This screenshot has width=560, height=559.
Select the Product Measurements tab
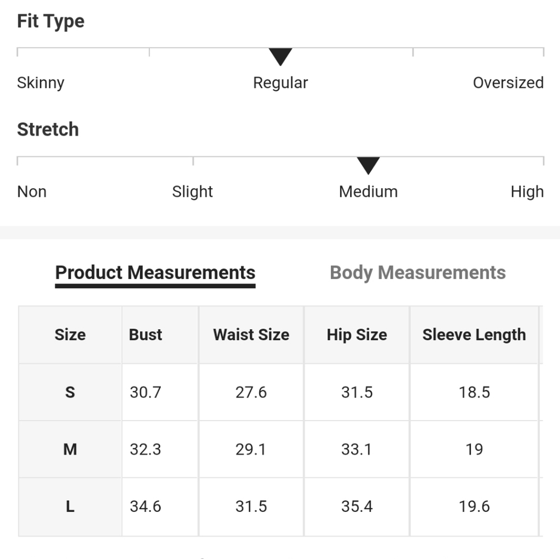(x=155, y=273)
